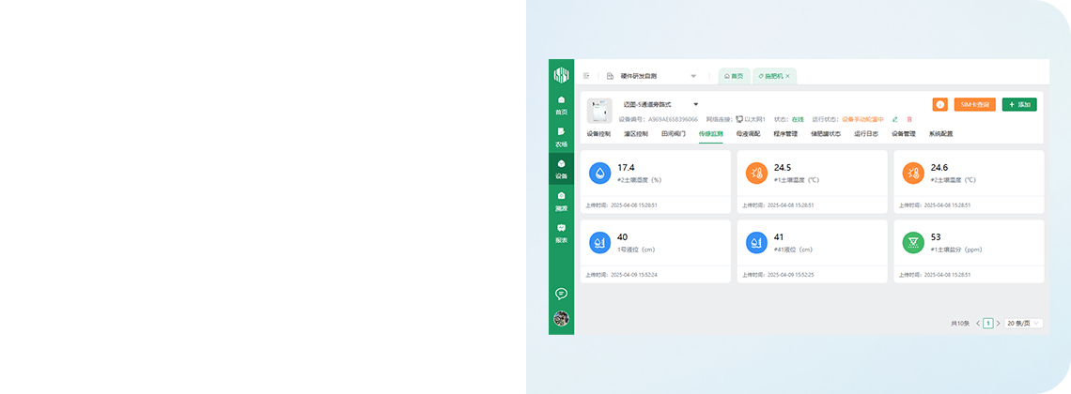Click the orange info icon button

[x=939, y=104]
